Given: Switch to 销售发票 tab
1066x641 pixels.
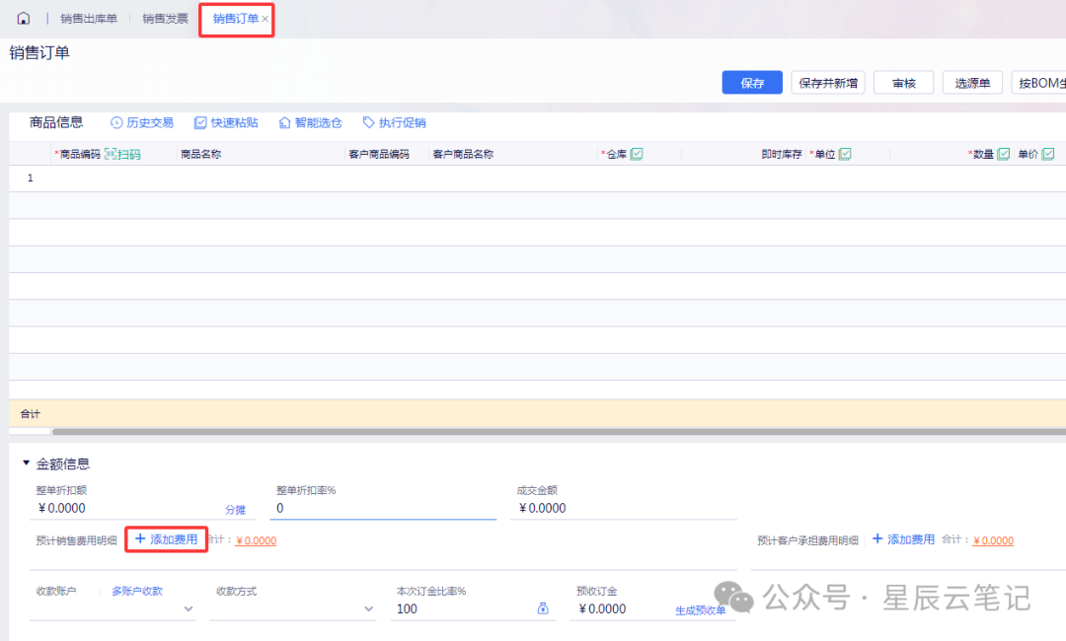Looking at the screenshot, I should (x=165, y=19).
